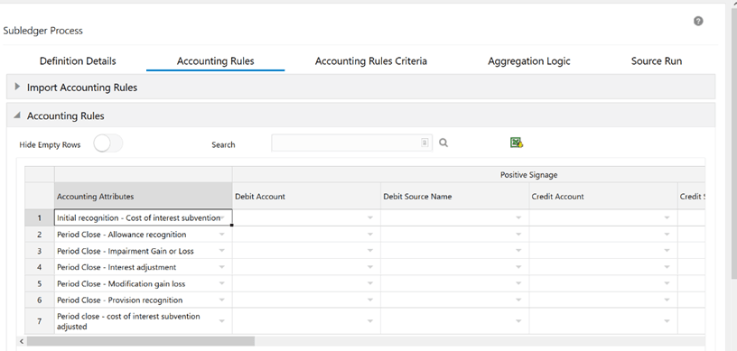Click the search magnifier icon
This screenshot has width=737, height=351.
tap(443, 143)
